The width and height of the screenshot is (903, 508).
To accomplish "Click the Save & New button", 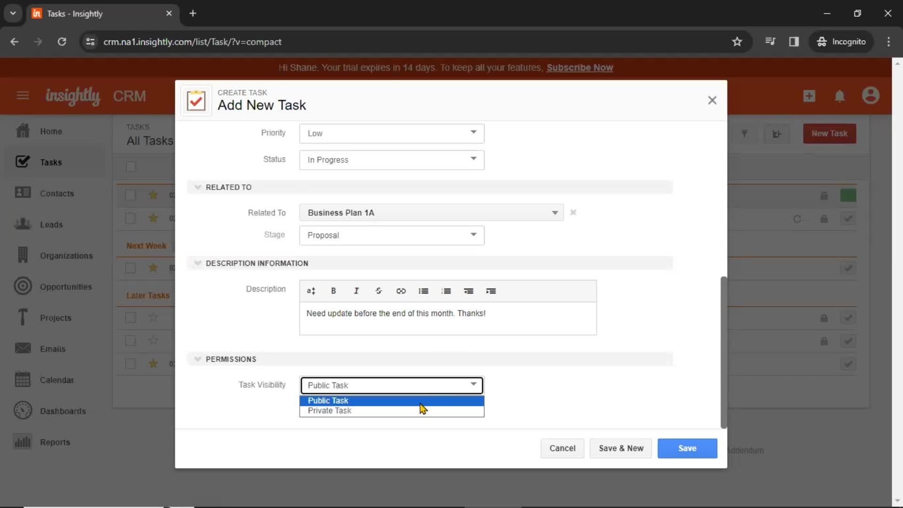I will point(621,448).
